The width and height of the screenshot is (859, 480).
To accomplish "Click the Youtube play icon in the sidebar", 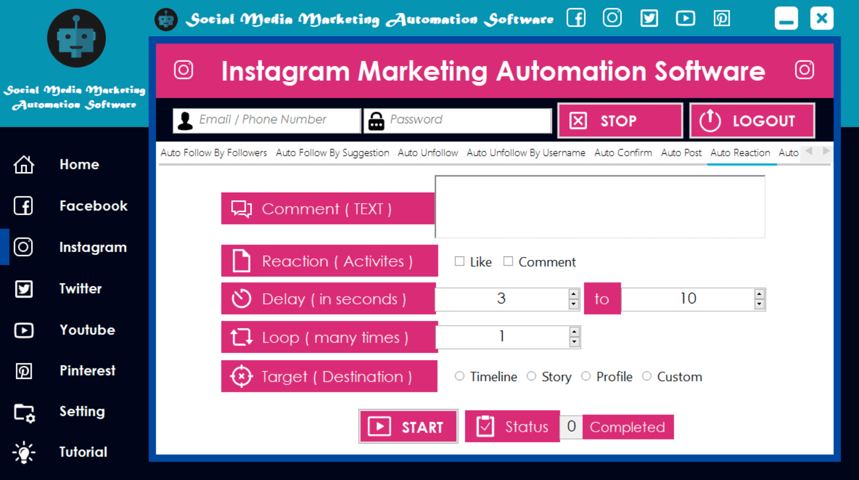I will pos(24,330).
